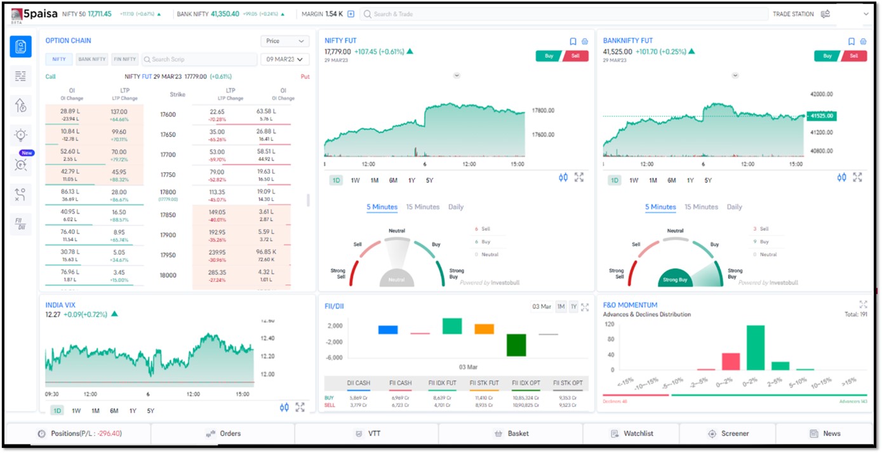Expand the F&O Momentum widget fullscreen
This screenshot has height=453, width=882.
863,304
